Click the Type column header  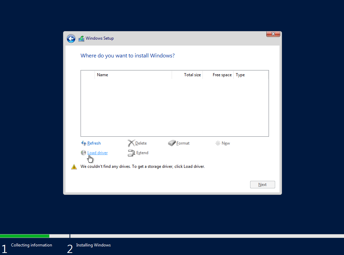pyautogui.click(x=251, y=75)
